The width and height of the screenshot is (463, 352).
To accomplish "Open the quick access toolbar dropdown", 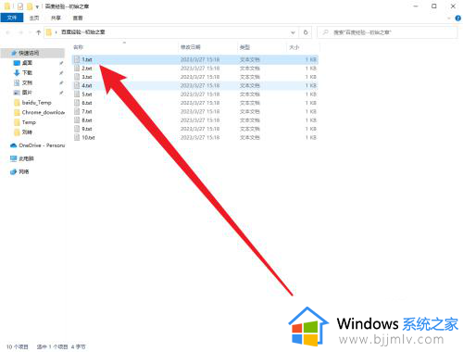I will [x=37, y=6].
